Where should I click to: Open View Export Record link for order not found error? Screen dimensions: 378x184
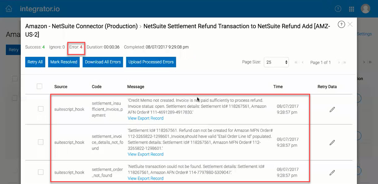[145, 178]
